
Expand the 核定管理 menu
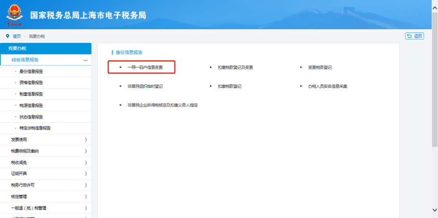point(45,197)
